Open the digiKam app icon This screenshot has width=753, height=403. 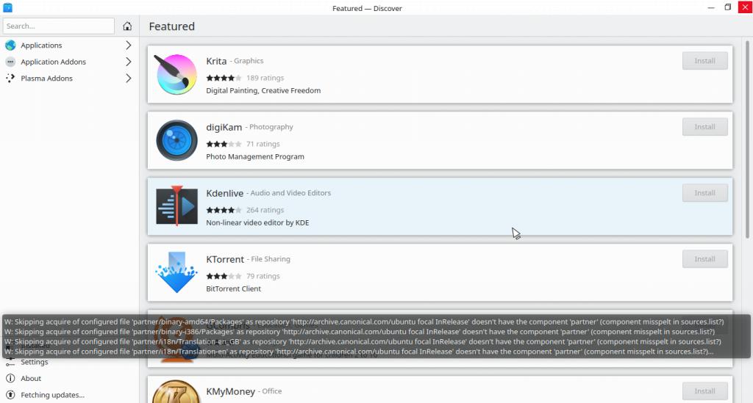click(x=176, y=140)
